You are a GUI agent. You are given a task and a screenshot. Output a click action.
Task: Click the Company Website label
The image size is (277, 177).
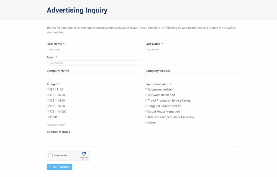158,71
